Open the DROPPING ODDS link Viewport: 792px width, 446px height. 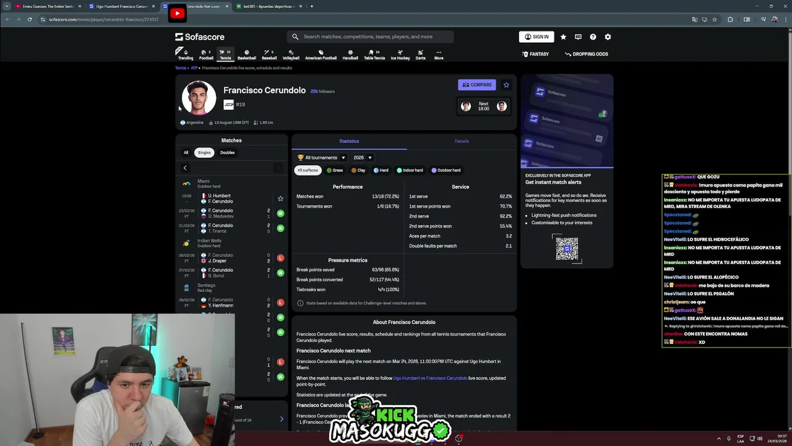tap(587, 54)
